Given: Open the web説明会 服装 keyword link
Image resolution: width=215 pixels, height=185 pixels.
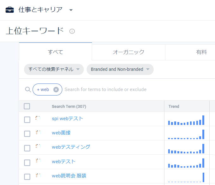Looking at the screenshot, I should coord(69,176).
